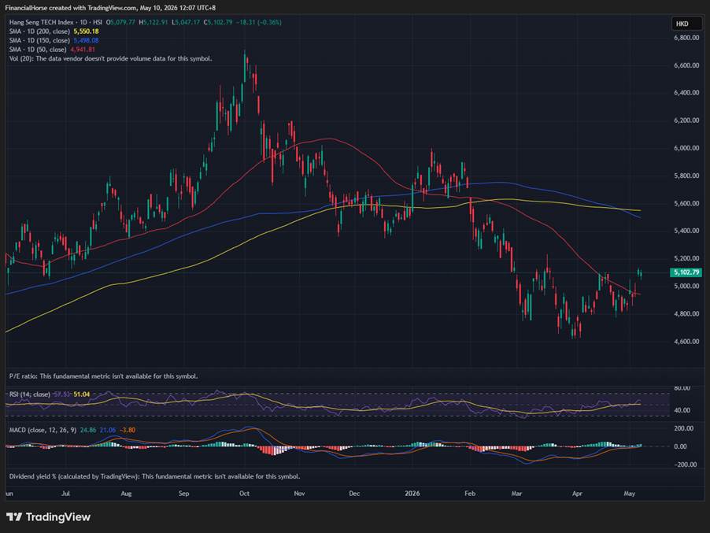Click the SMA 200 close legend label
The height and width of the screenshot is (533, 710).
pyautogui.click(x=39, y=31)
